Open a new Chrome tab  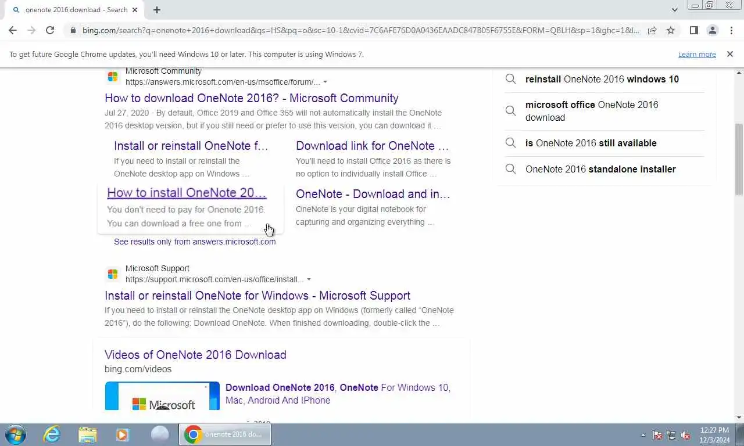157,10
